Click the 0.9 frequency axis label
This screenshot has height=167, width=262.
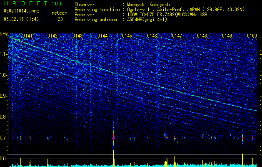coord(4,96)
